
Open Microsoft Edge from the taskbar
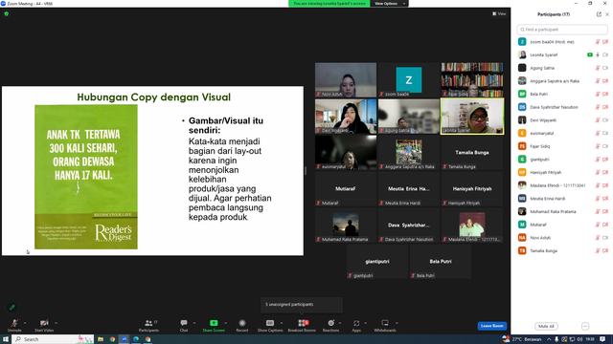(136, 339)
